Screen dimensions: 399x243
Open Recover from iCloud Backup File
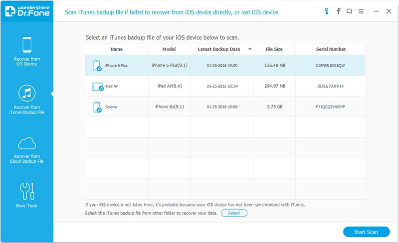coord(27,149)
